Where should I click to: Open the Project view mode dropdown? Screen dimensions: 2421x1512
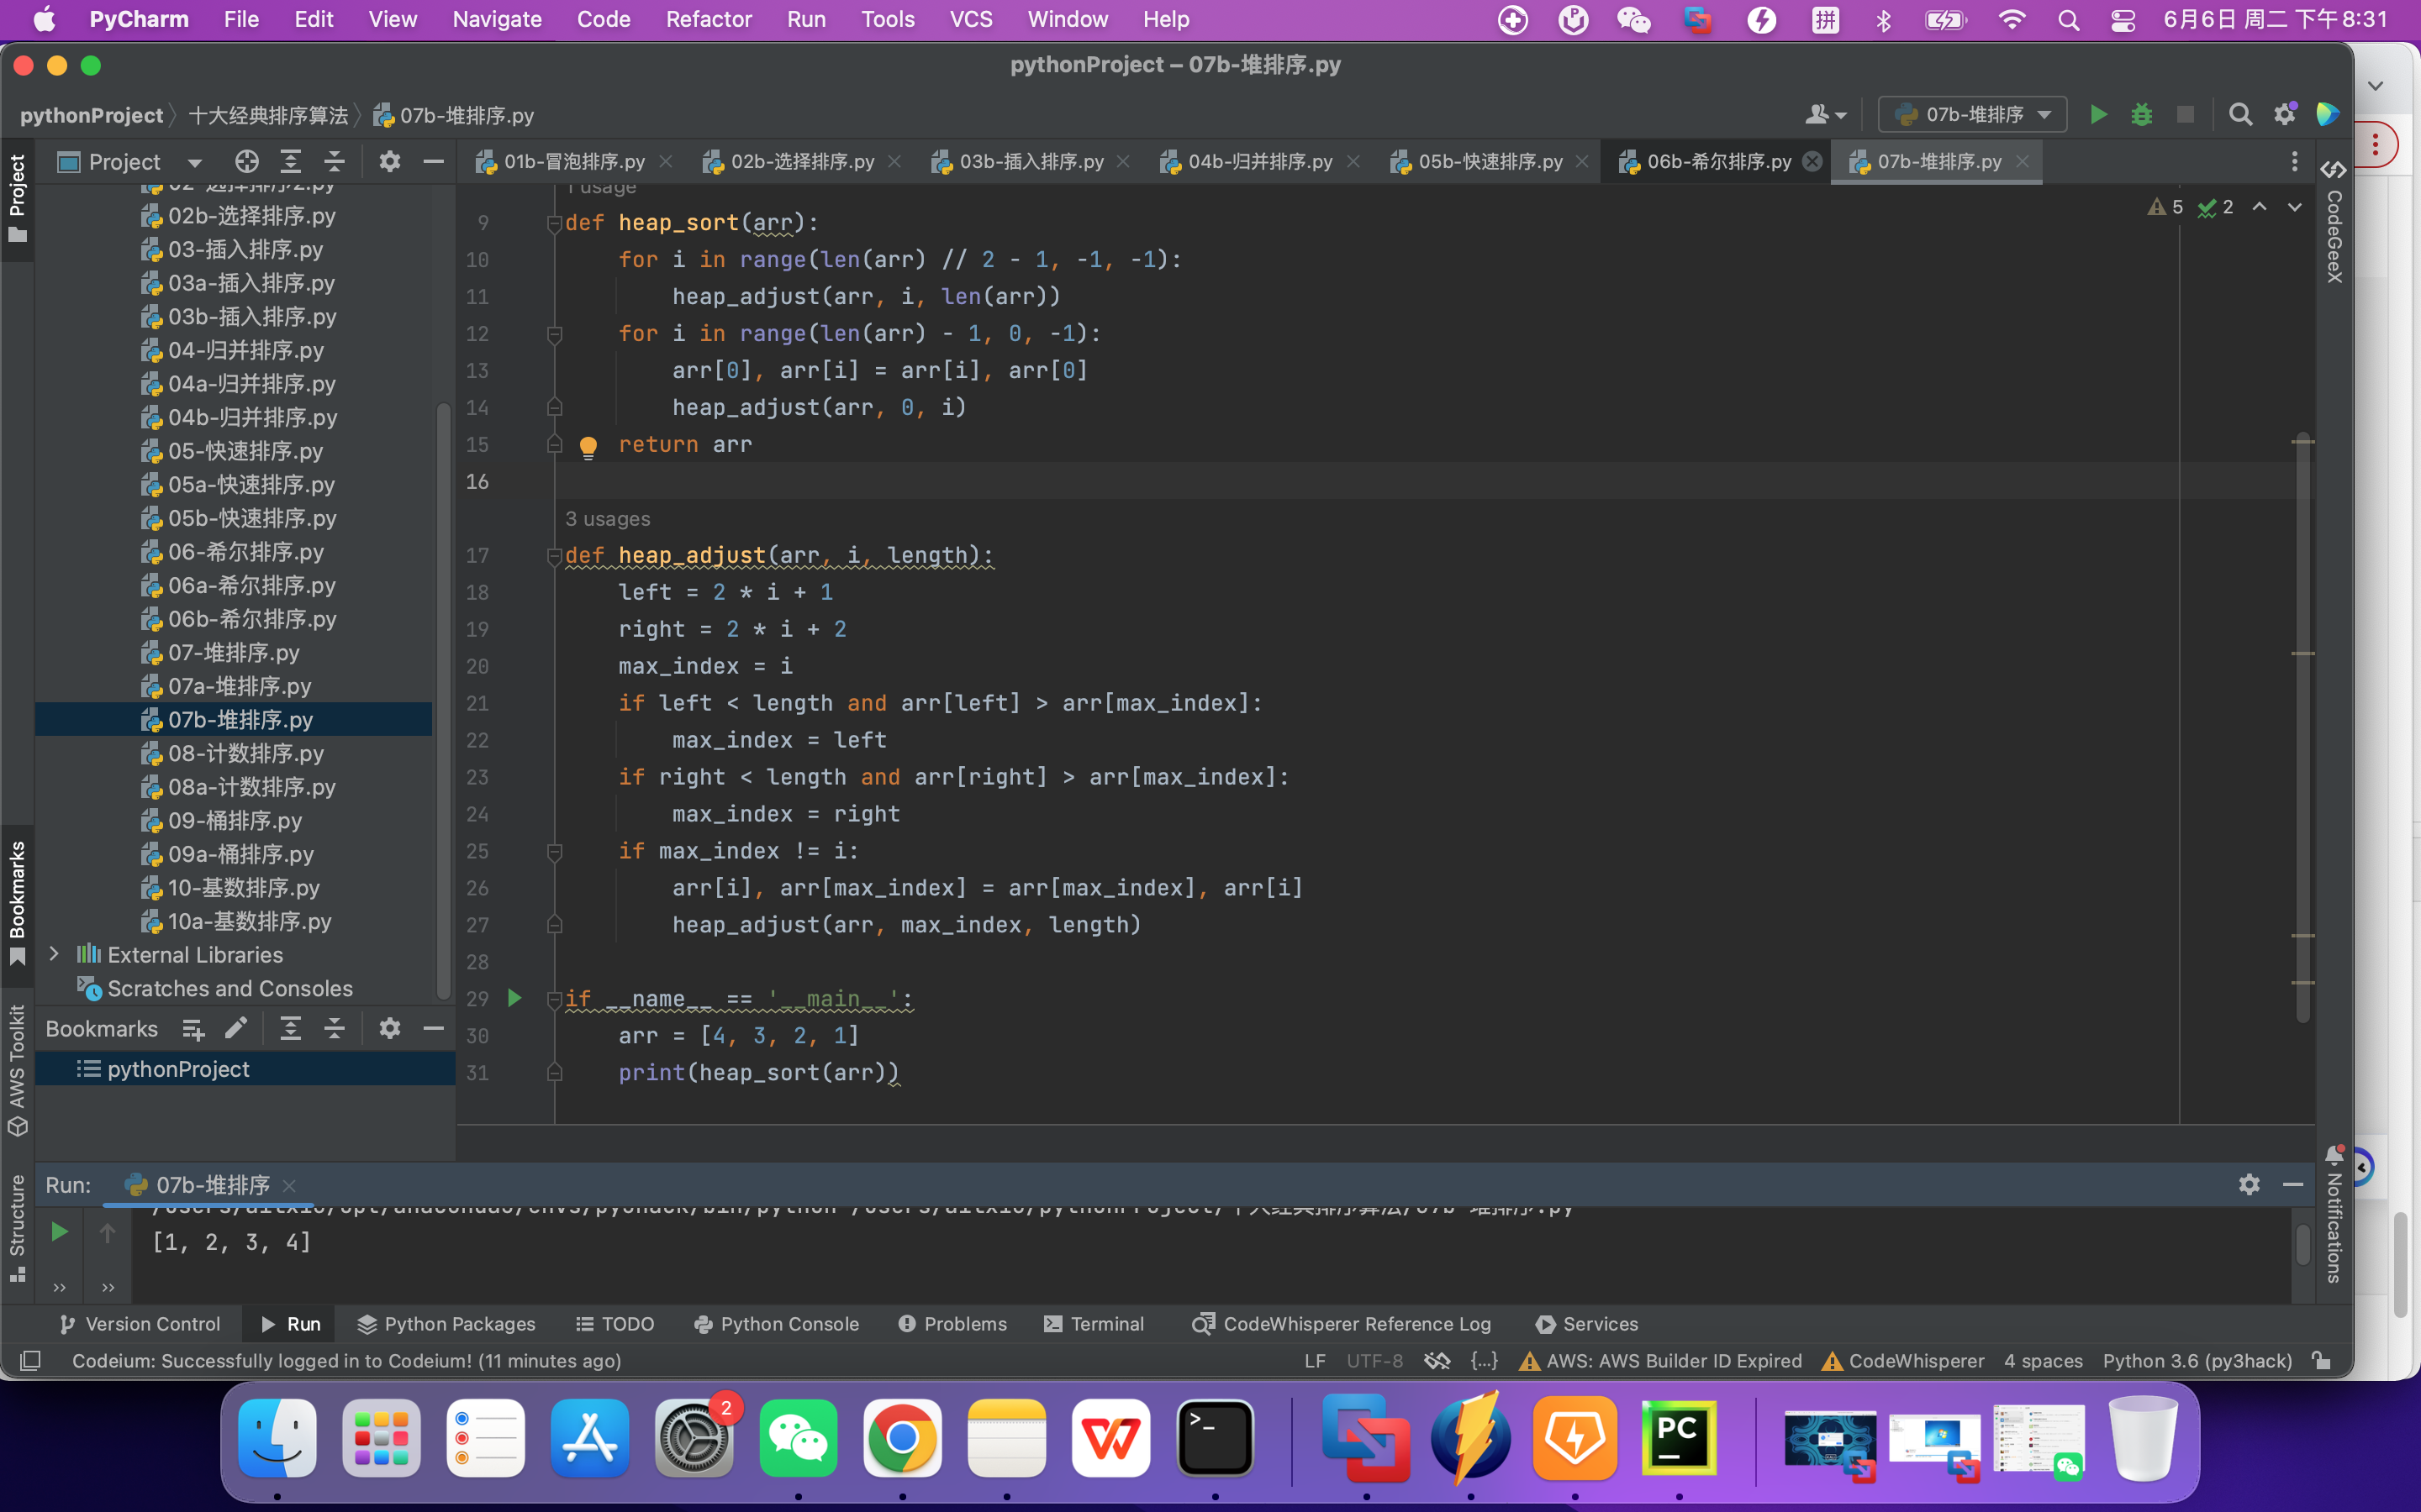tap(194, 161)
